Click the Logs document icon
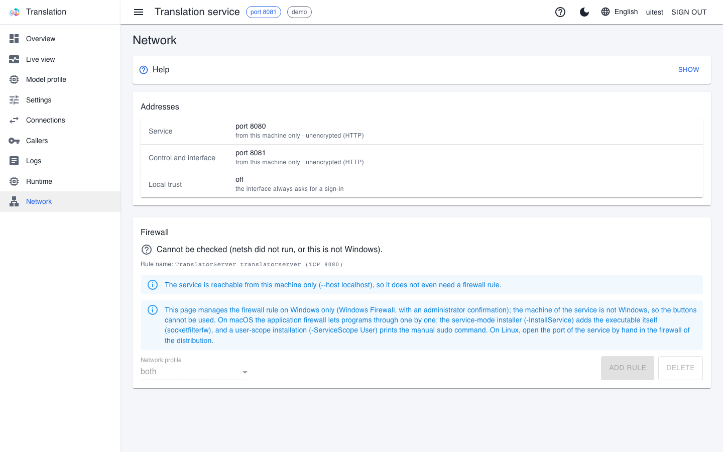The image size is (723, 452). [14, 161]
